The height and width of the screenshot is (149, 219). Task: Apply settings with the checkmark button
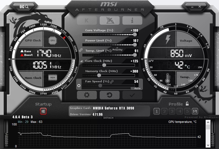(x=132, y=95)
